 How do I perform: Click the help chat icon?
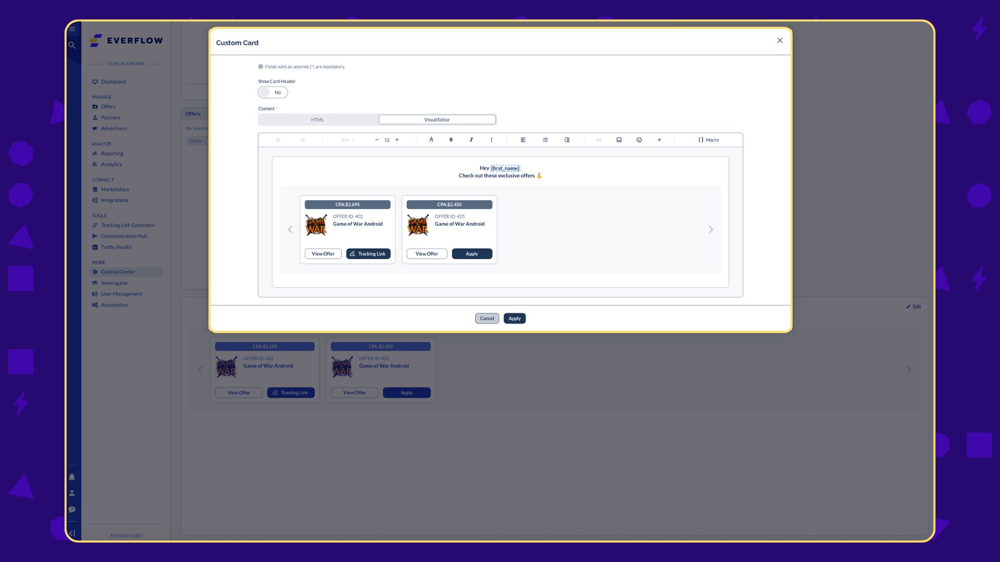tap(72, 509)
